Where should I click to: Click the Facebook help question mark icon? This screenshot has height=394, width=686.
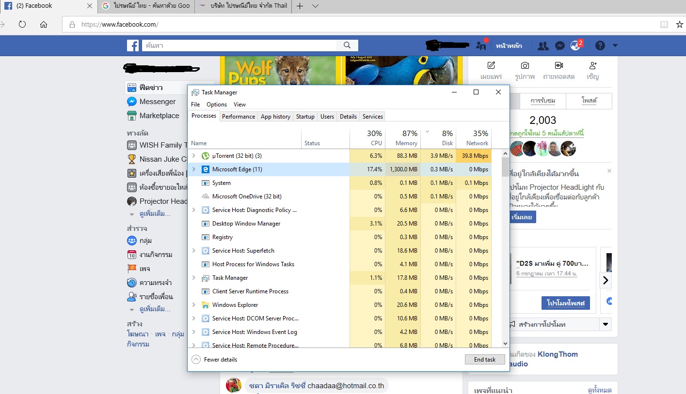600,45
